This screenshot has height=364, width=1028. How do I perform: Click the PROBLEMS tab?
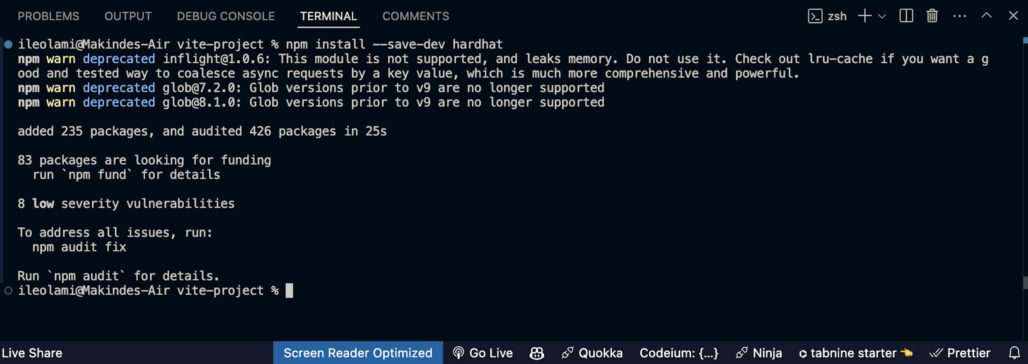click(x=48, y=16)
